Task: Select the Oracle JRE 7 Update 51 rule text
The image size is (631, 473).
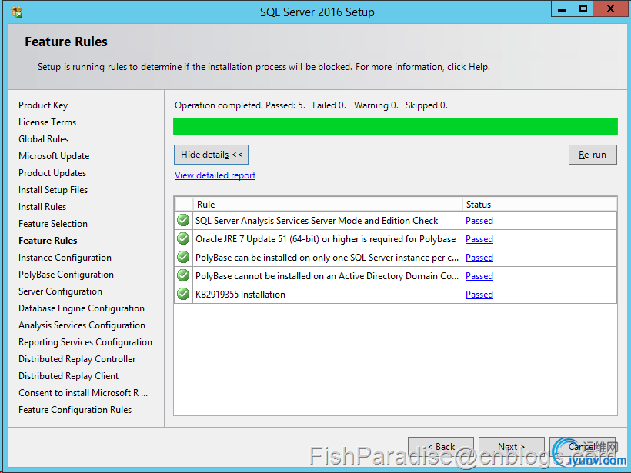Action: tap(326, 239)
